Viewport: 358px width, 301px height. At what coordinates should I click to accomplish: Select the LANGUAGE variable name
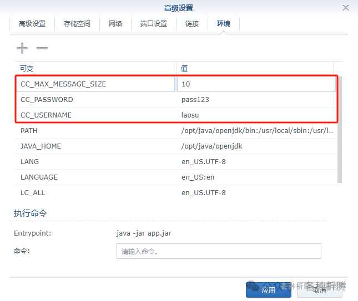click(39, 177)
